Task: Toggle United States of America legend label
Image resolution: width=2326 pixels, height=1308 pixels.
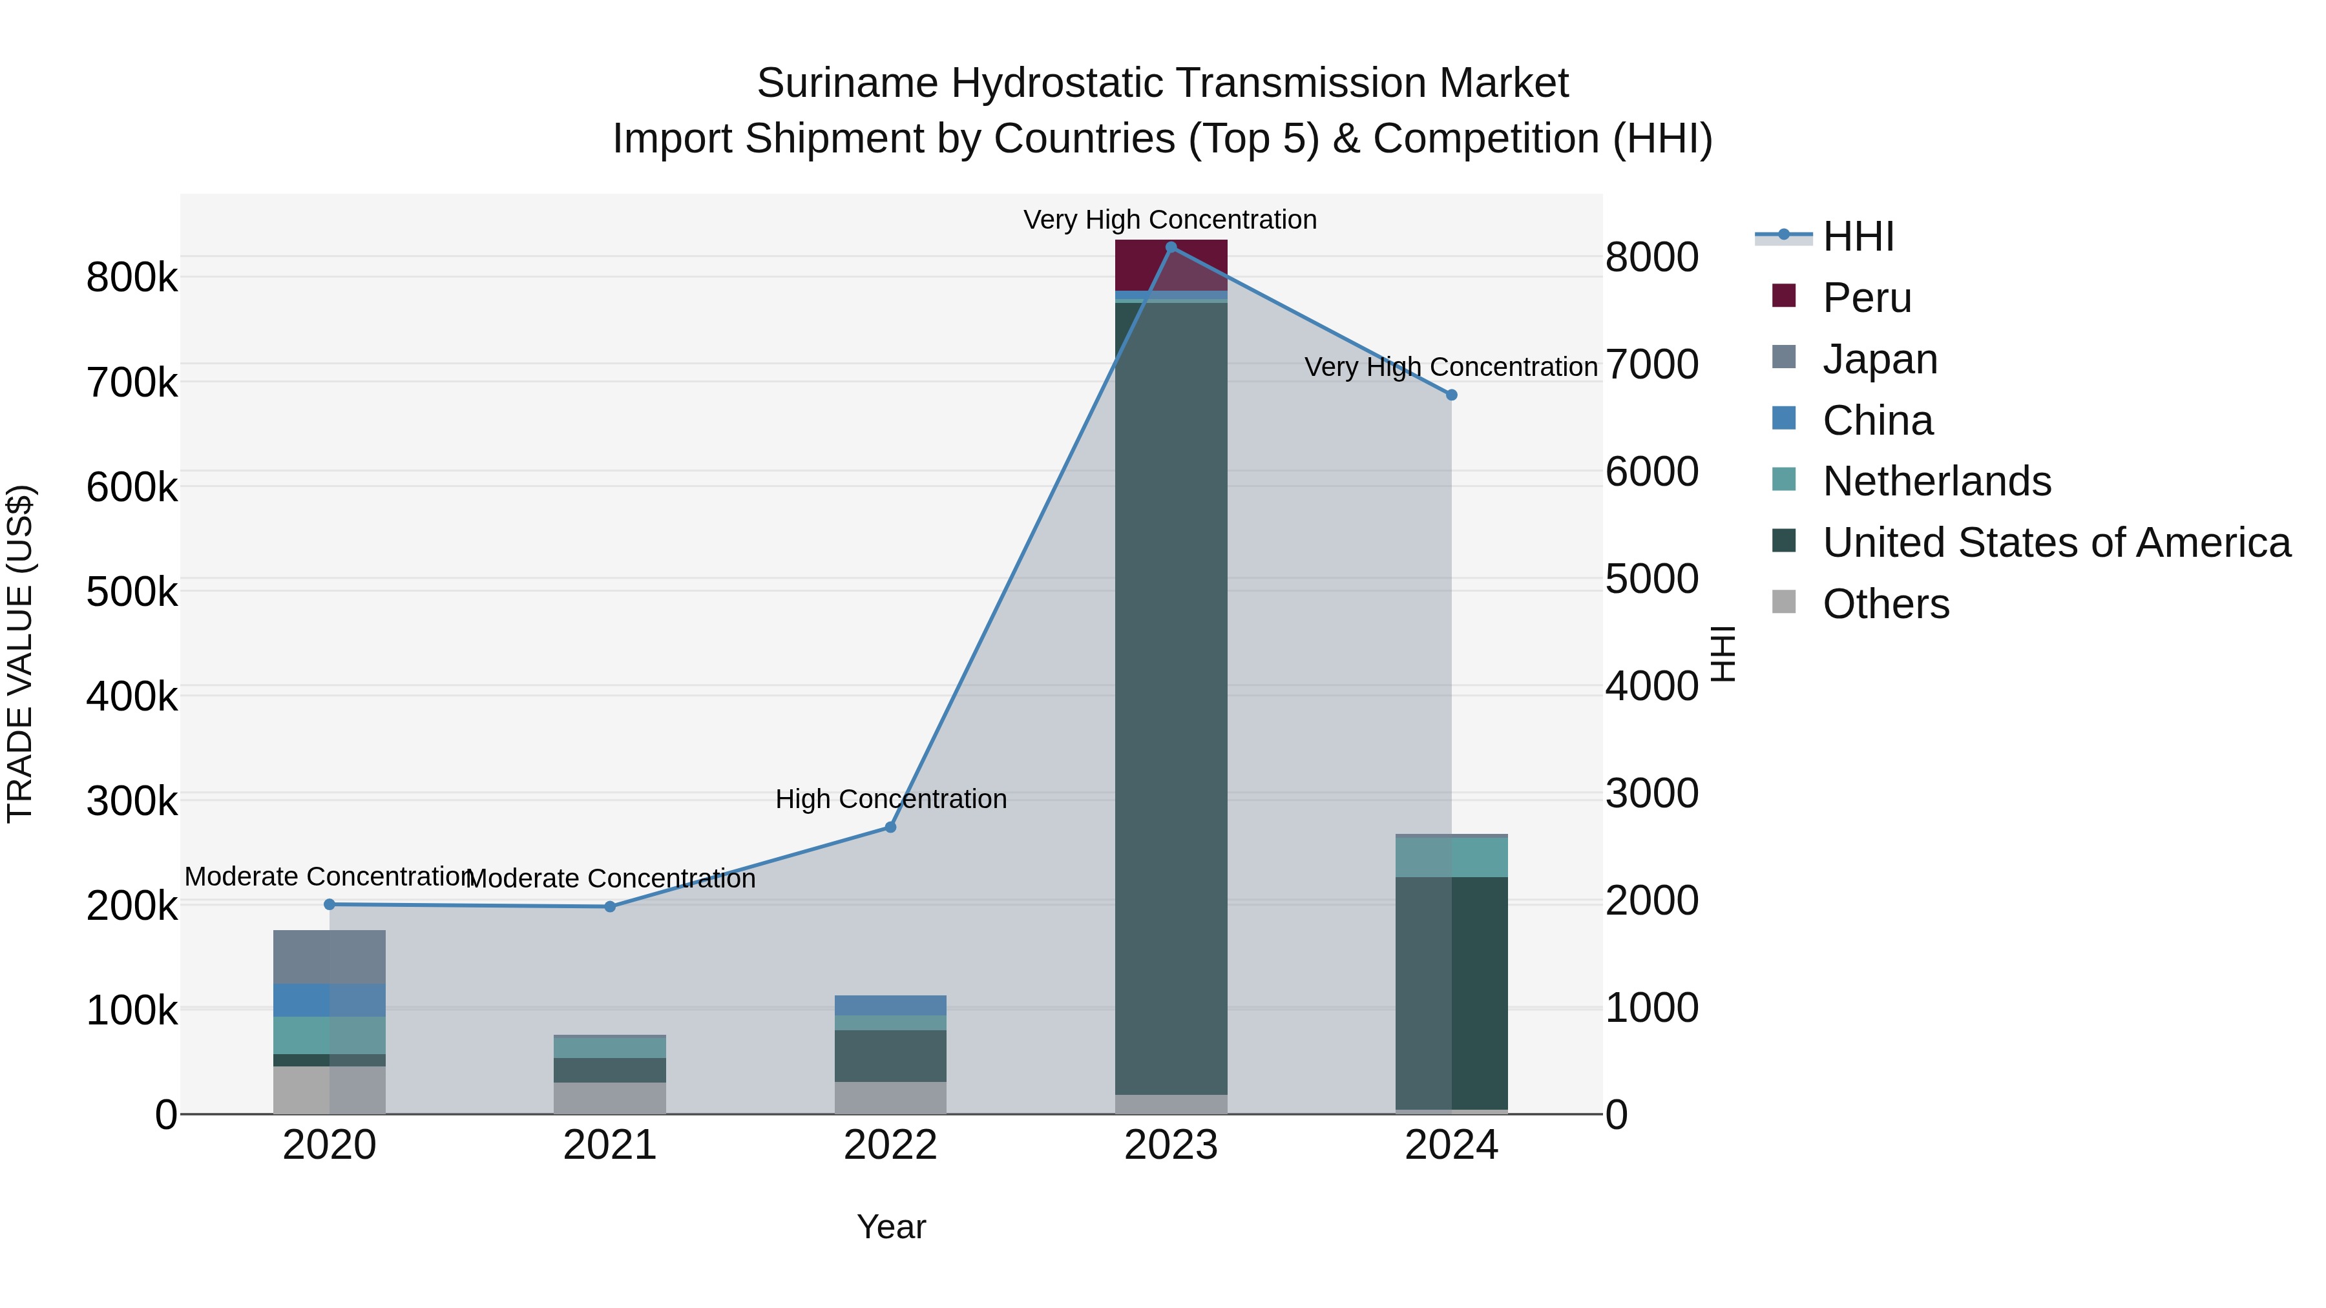Action: pyautogui.click(x=2057, y=542)
